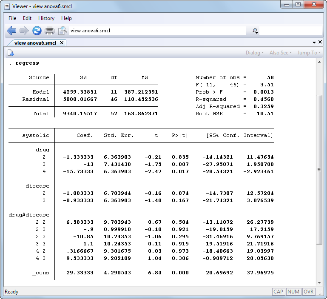327x299 pixels.
Task: Open the Help menu
Action: click(x=66, y=18)
